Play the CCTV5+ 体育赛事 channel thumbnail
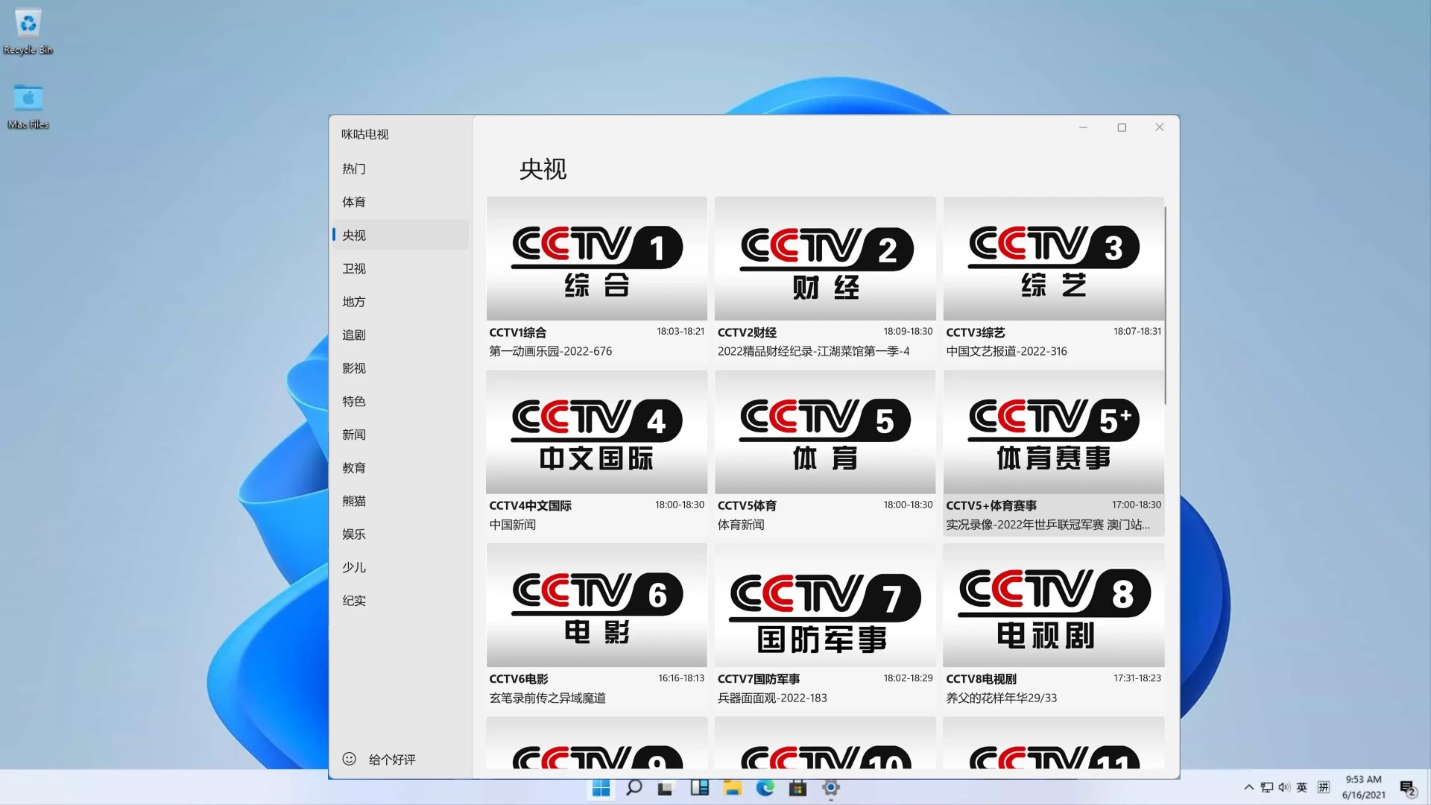This screenshot has height=805, width=1431. (1053, 432)
